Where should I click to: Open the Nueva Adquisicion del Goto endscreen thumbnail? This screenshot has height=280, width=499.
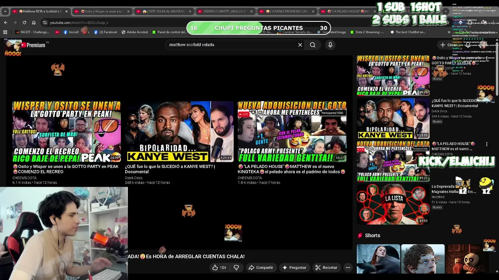tap(292, 131)
